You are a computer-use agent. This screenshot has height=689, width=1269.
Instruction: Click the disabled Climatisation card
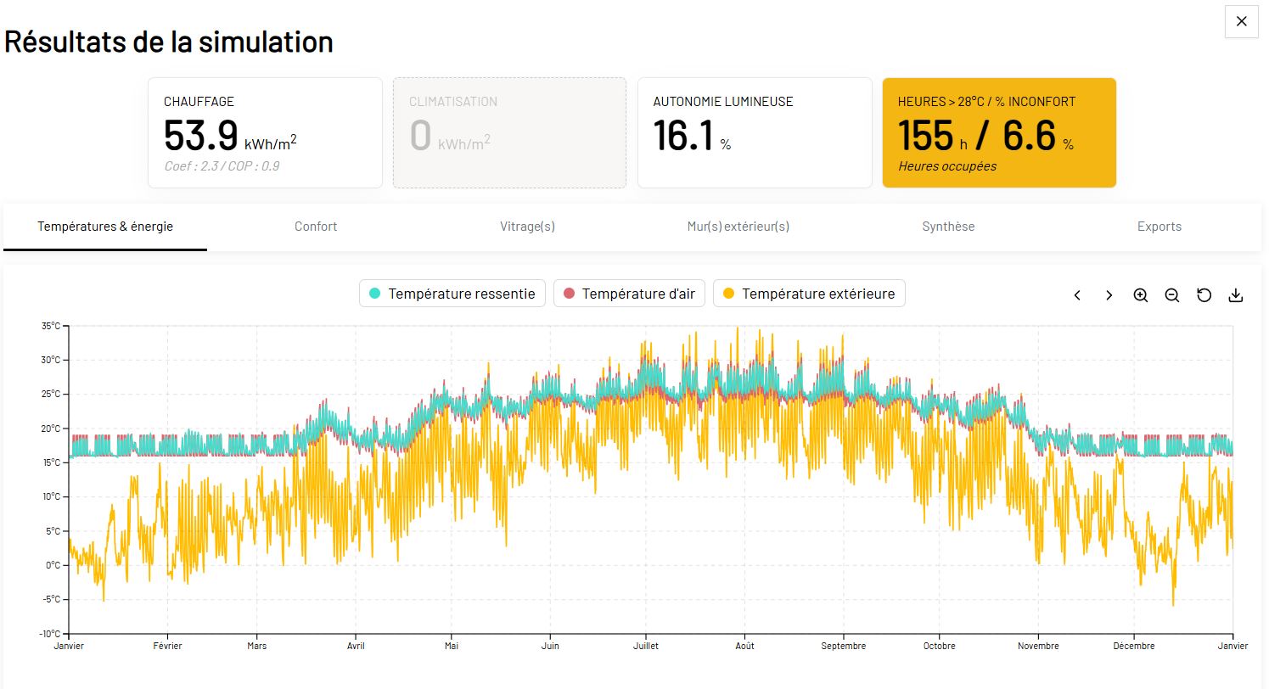[509, 133]
